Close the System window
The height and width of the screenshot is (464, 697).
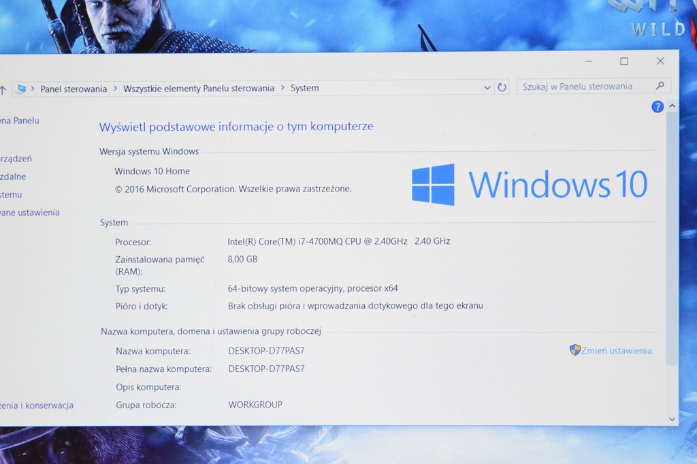tap(660, 61)
